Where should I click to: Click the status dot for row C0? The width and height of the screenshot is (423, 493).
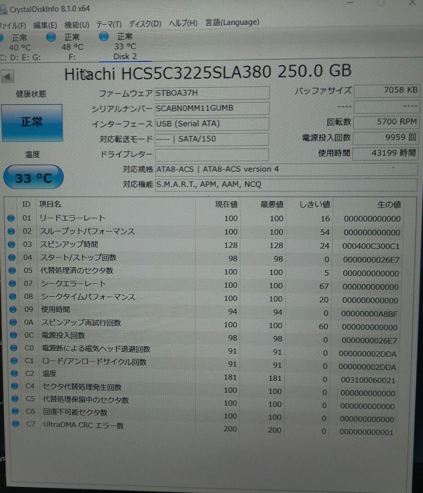pos(14,348)
